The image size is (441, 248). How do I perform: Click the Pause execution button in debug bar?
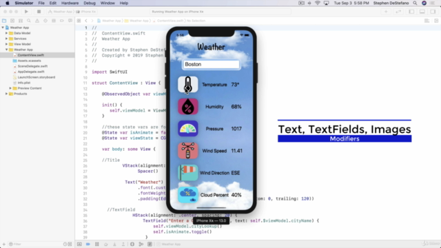97,244
